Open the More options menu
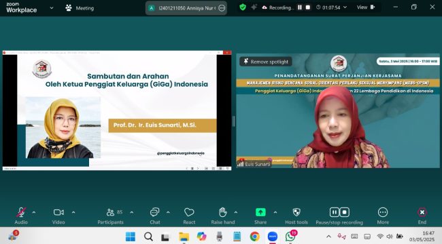The width and height of the screenshot is (442, 244). pyautogui.click(x=383, y=212)
